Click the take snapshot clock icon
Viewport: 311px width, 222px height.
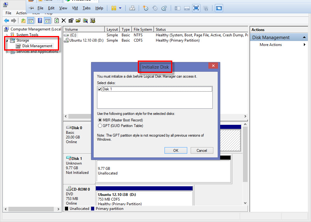click(x=145, y=8)
